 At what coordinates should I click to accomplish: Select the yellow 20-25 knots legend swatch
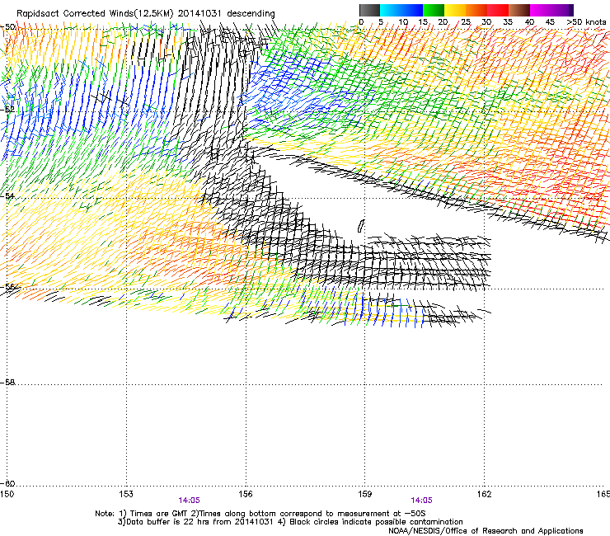point(455,10)
